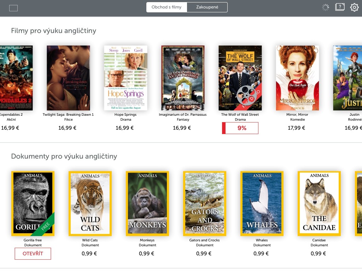Select the Obchod s filmy tab

pyautogui.click(x=167, y=7)
